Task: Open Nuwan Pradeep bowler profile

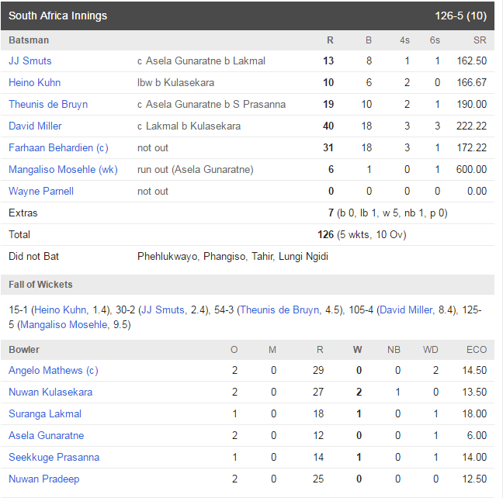Action: pos(43,479)
